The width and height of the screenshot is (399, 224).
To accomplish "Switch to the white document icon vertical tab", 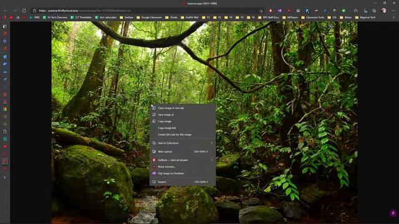I will click(x=5, y=131).
